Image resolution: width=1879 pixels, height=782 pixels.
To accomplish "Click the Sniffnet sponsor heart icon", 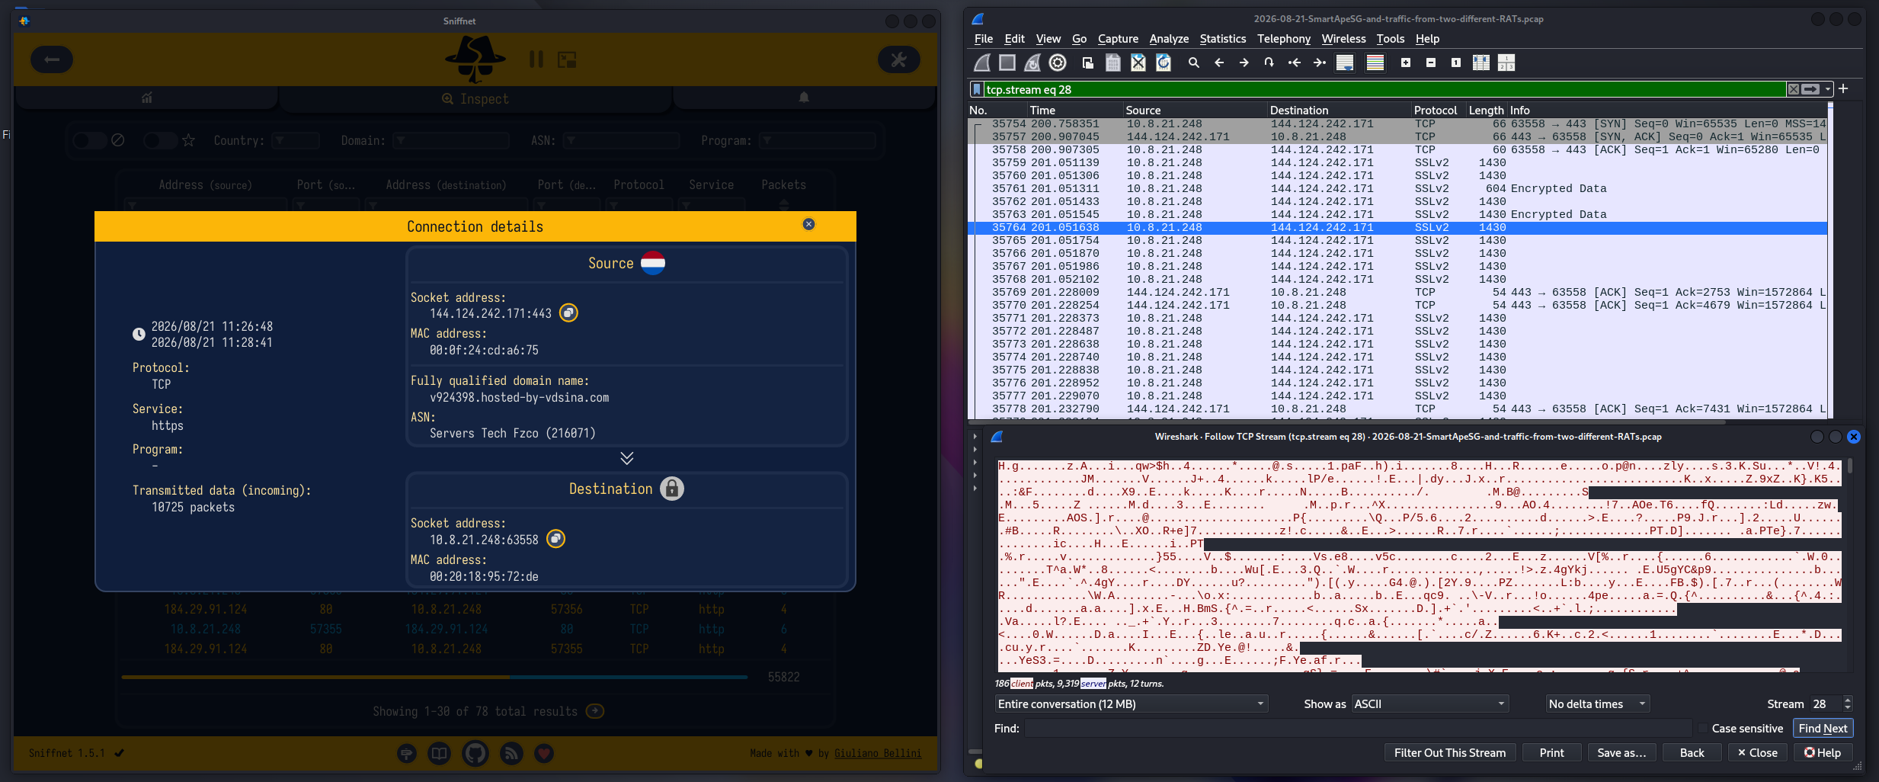I will pos(543,754).
